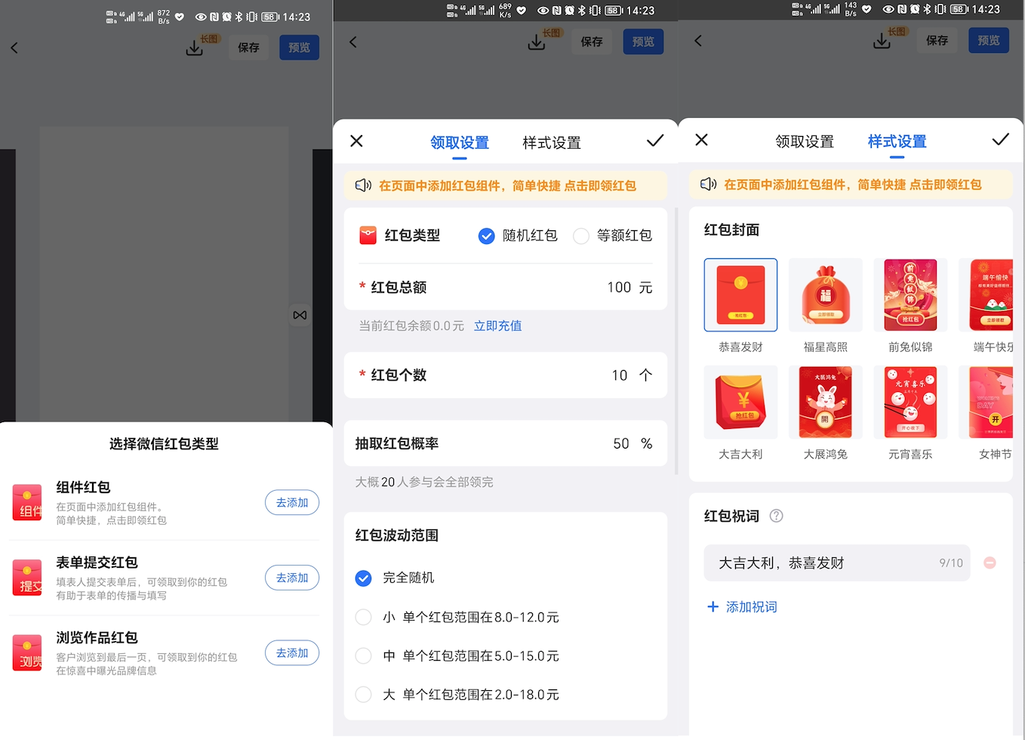This screenshot has height=740, width=1025.
Task: Click the 浏览作品红包 red envelope icon
Action: (27, 653)
